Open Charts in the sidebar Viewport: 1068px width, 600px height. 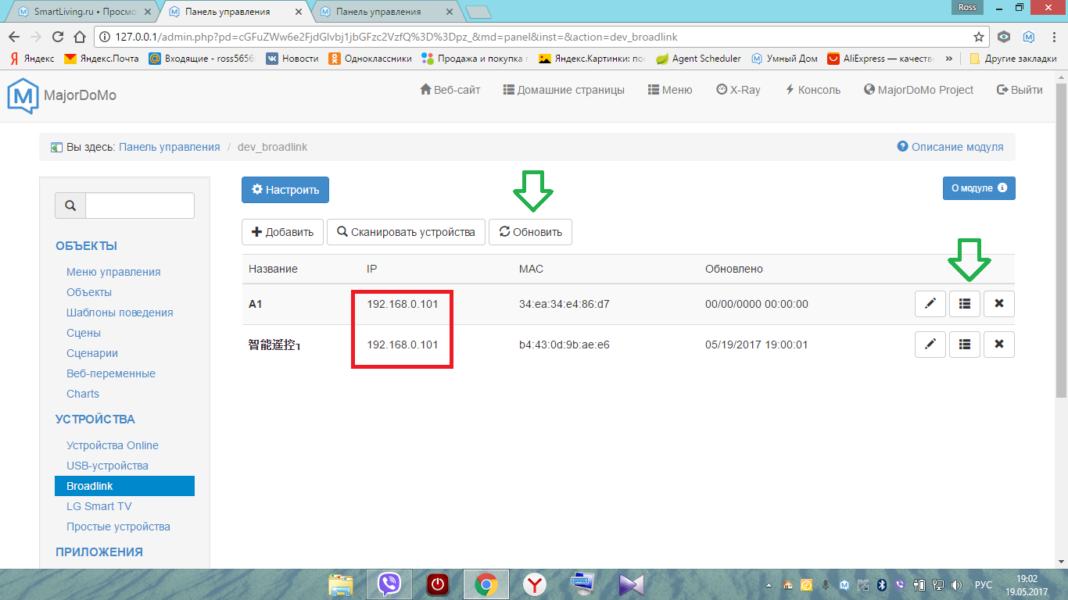(x=83, y=394)
